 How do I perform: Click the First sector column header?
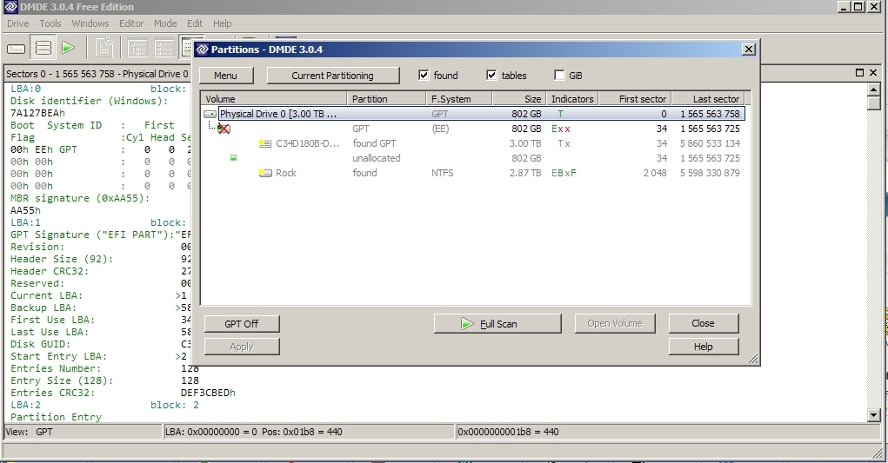(x=636, y=99)
